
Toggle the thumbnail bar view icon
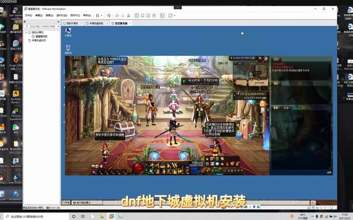point(143,15)
